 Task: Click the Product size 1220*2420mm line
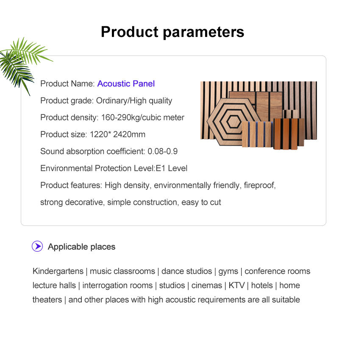click(x=93, y=134)
